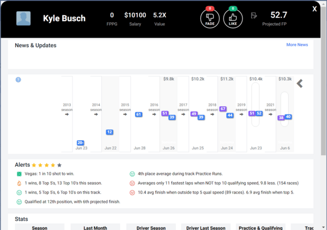Click 4th place average Practice Runs text
Image resolution: width=327 pixels, height=230 pixels.
[180, 174]
